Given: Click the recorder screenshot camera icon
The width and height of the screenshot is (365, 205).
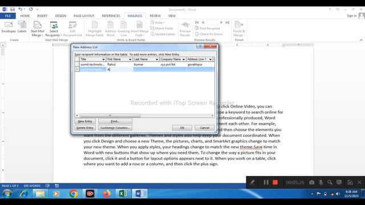Looking at the screenshot, I should [312, 182].
